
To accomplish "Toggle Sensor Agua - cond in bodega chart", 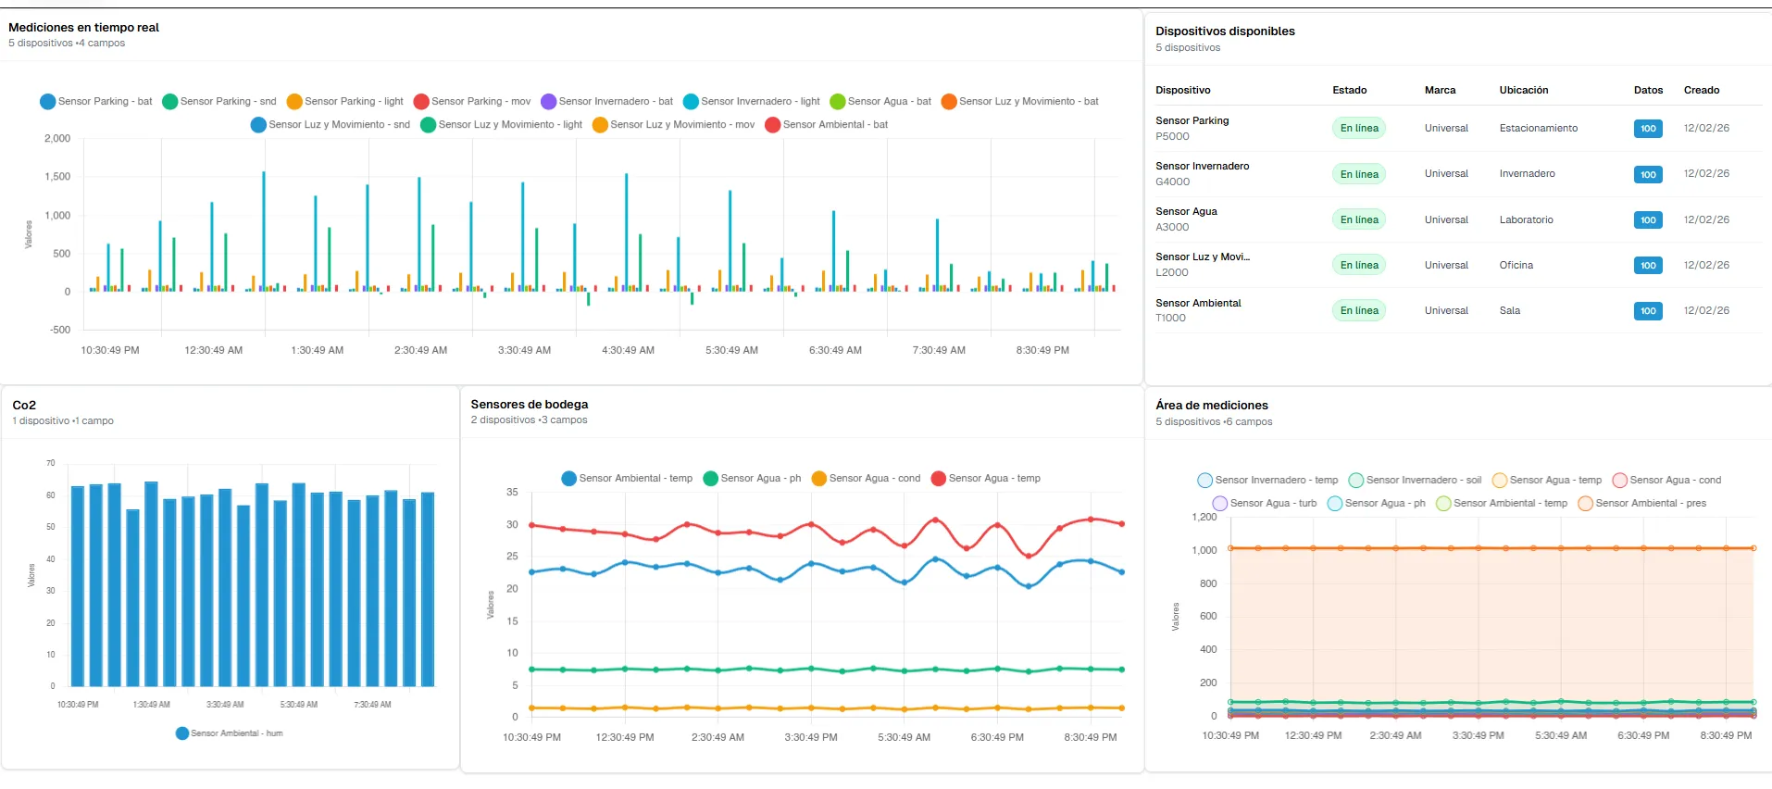I will click(819, 479).
